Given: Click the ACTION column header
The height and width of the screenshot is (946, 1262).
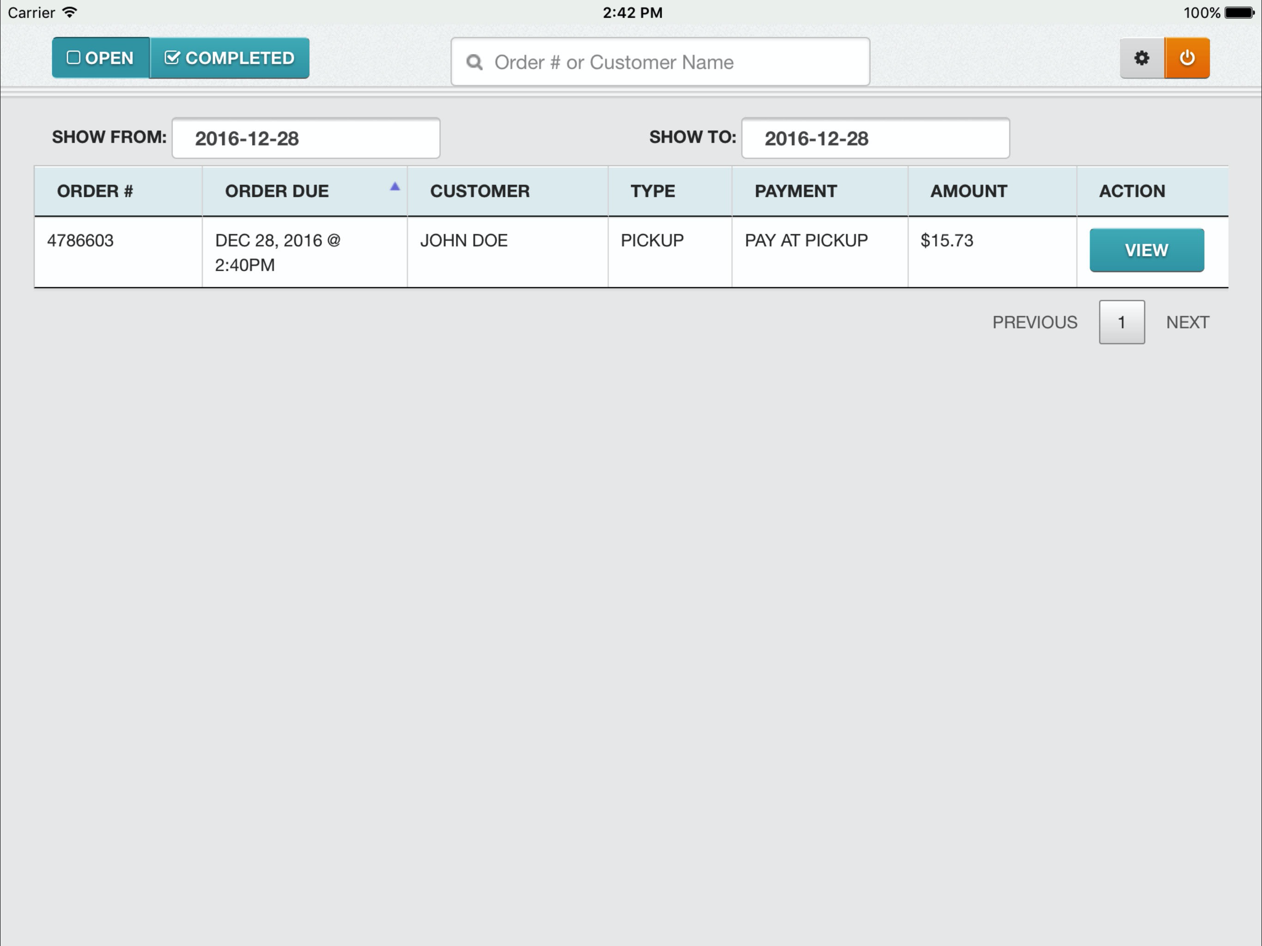Looking at the screenshot, I should click(x=1153, y=191).
